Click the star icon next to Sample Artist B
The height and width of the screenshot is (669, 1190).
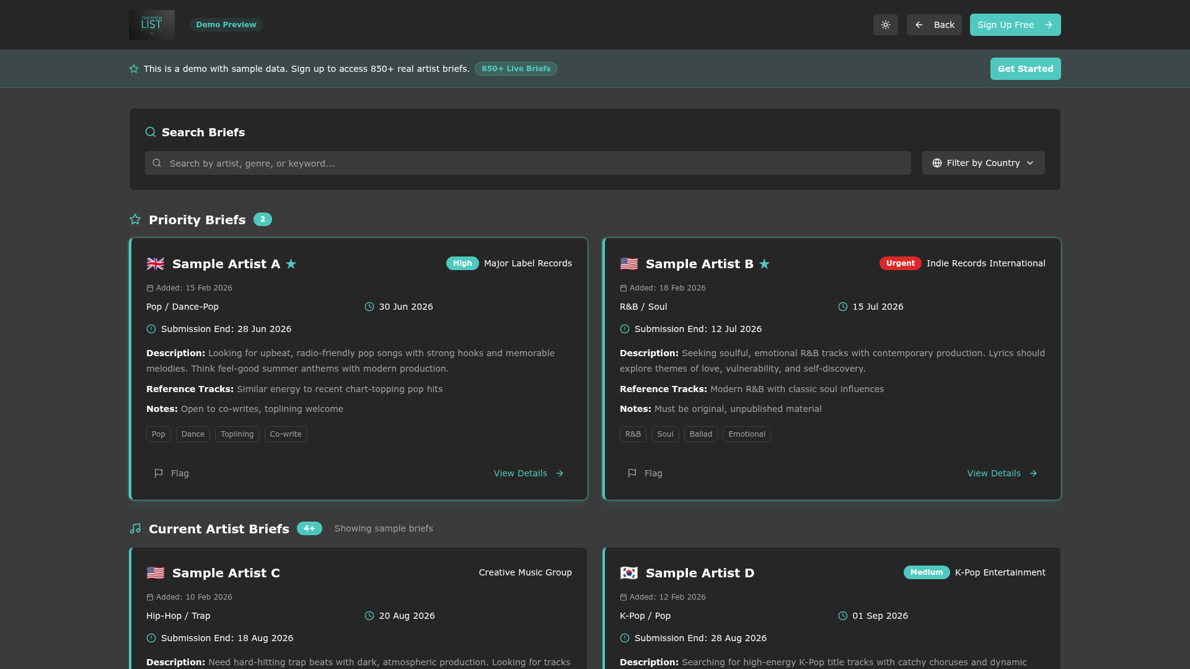tap(764, 264)
